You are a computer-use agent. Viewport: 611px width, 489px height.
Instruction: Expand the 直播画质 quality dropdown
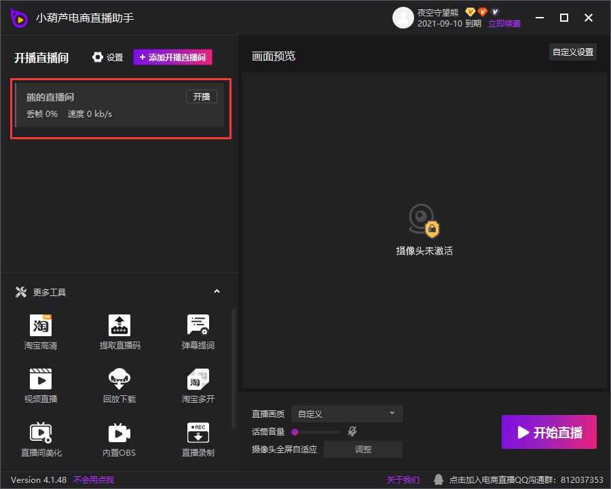click(x=347, y=414)
